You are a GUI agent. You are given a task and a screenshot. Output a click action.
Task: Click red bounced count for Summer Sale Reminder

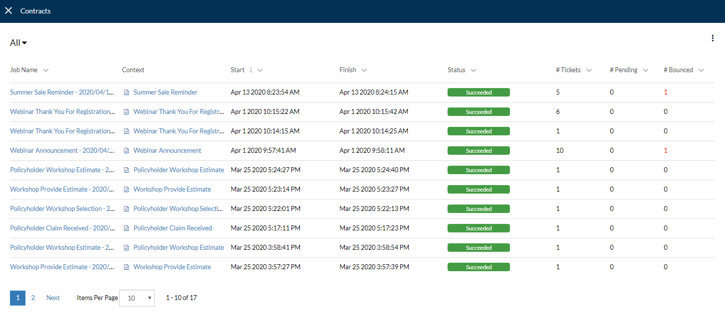(666, 93)
